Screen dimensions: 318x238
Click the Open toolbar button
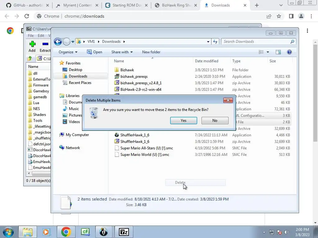pos(94,52)
